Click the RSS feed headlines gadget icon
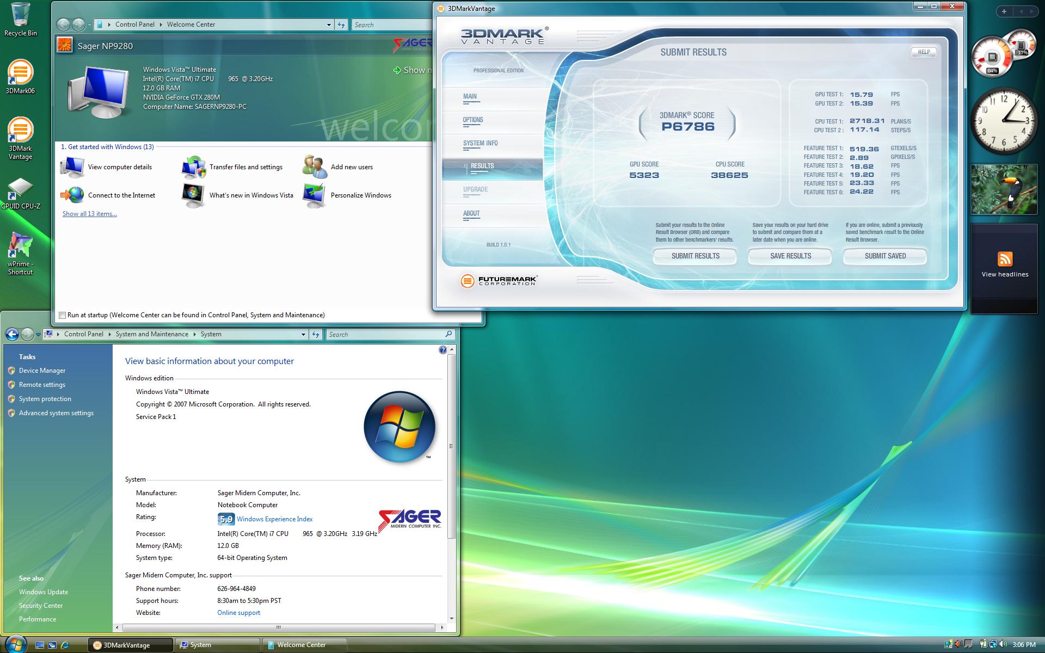The image size is (1045, 653). coord(1005,259)
